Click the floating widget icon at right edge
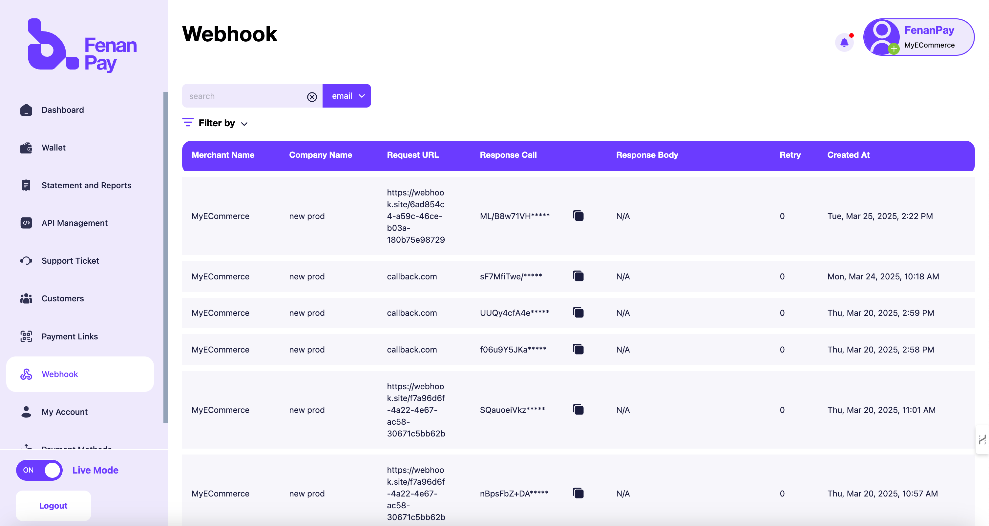Screen dimensions: 989x526 (x=982, y=440)
